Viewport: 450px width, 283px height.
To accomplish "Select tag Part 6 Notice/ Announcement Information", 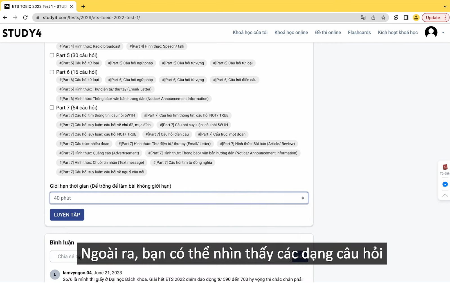I will (x=134, y=99).
